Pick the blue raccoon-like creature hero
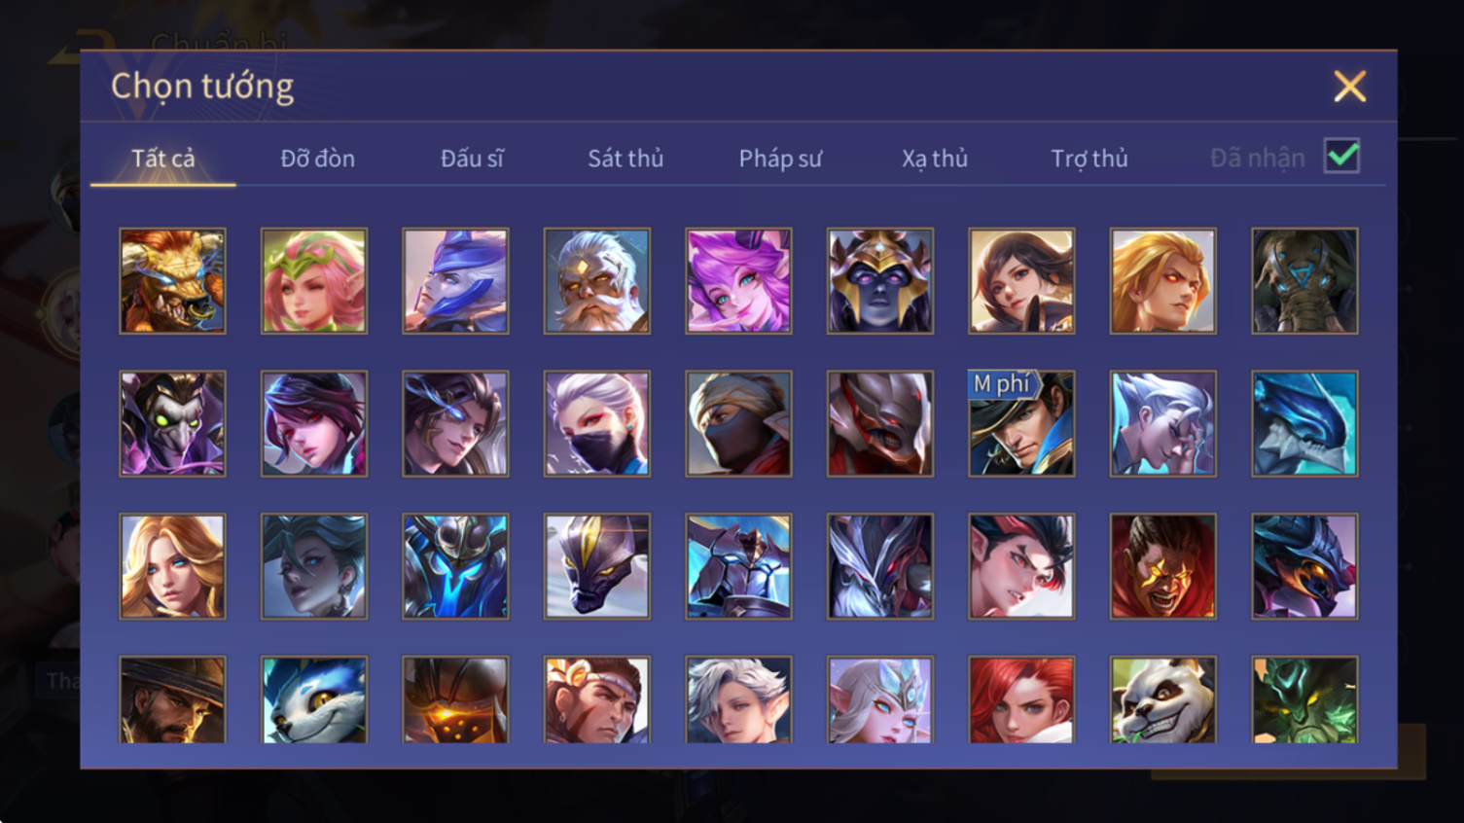 (x=314, y=699)
